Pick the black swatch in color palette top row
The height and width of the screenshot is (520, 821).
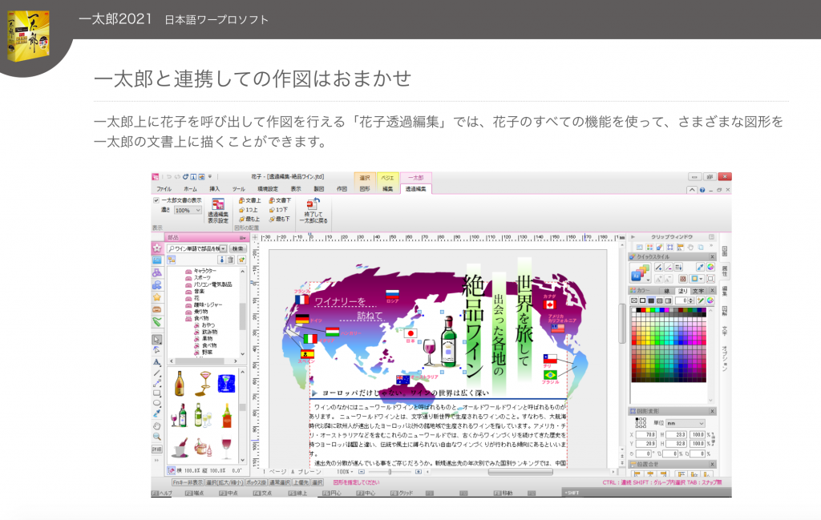coord(639,310)
